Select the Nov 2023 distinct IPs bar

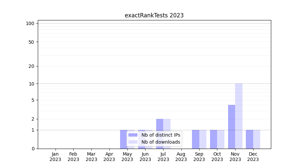tap(231, 127)
